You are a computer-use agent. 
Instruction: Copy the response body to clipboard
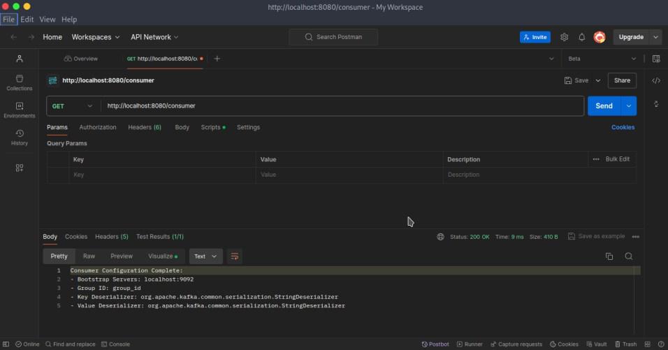click(609, 256)
